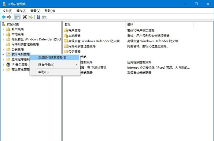Click description starting Internet 协议安全性 (IPsec)

158,67
